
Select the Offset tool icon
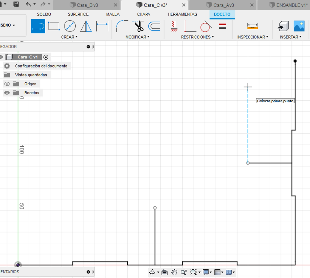[154, 26]
